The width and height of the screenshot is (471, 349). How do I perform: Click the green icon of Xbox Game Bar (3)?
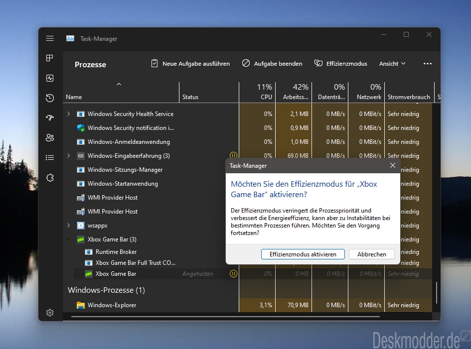(x=81, y=239)
